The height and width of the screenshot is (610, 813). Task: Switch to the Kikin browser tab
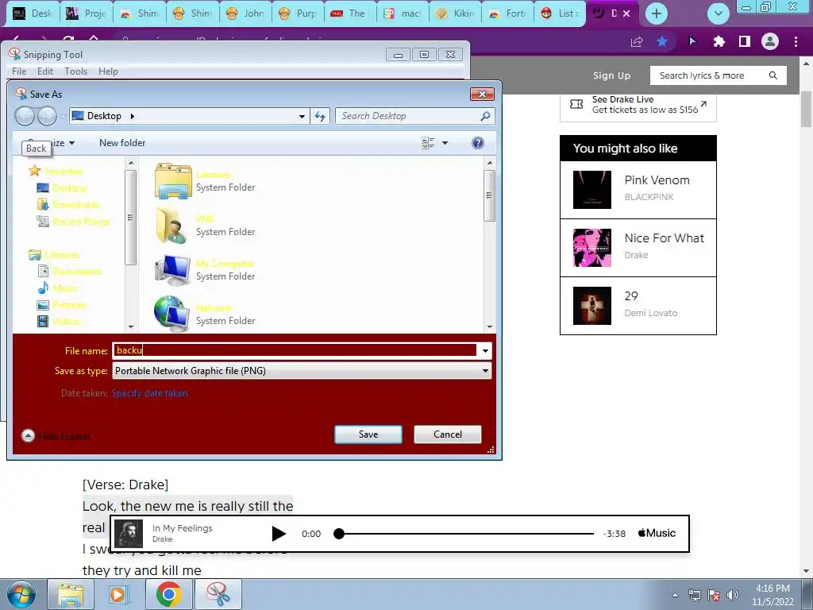[455, 14]
